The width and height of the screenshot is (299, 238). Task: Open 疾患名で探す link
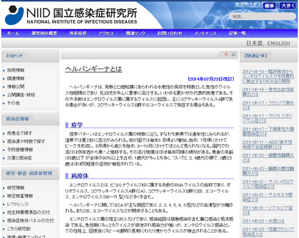(20, 133)
